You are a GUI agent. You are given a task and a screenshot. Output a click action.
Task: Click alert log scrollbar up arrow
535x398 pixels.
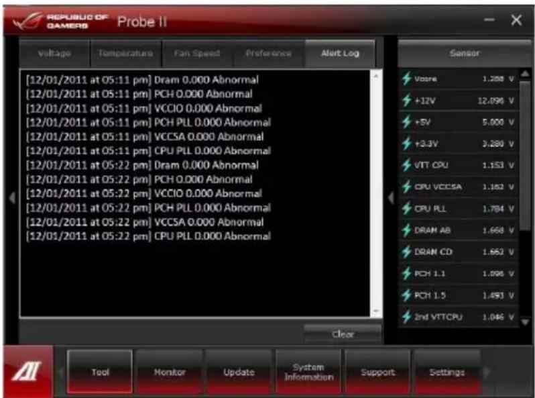[376, 75]
